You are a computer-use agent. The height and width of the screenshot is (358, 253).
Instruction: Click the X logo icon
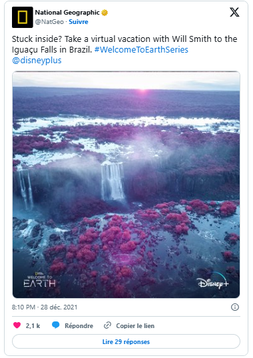coord(234,12)
